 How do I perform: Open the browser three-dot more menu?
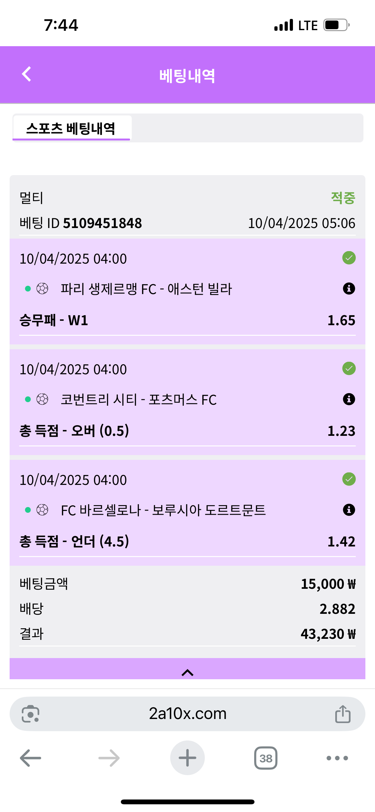(337, 758)
